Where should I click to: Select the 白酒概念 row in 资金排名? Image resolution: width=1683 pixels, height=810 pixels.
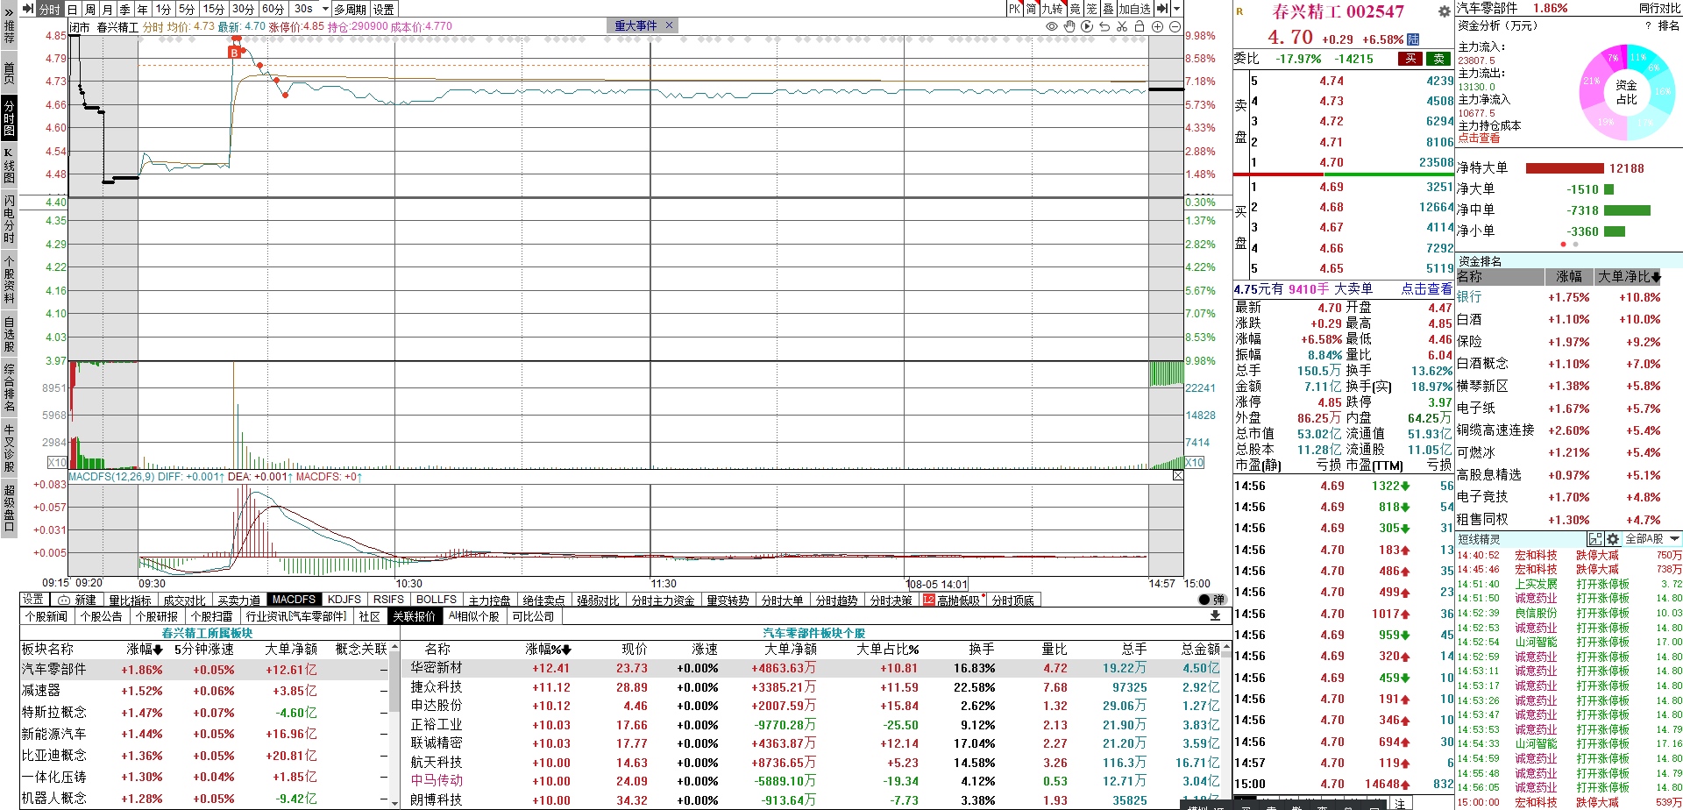[1560, 363]
